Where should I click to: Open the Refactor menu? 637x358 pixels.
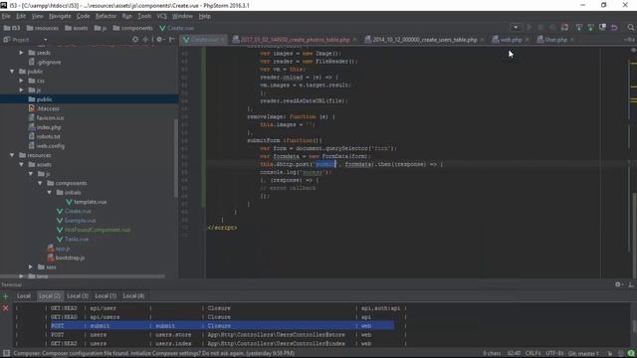pos(106,16)
